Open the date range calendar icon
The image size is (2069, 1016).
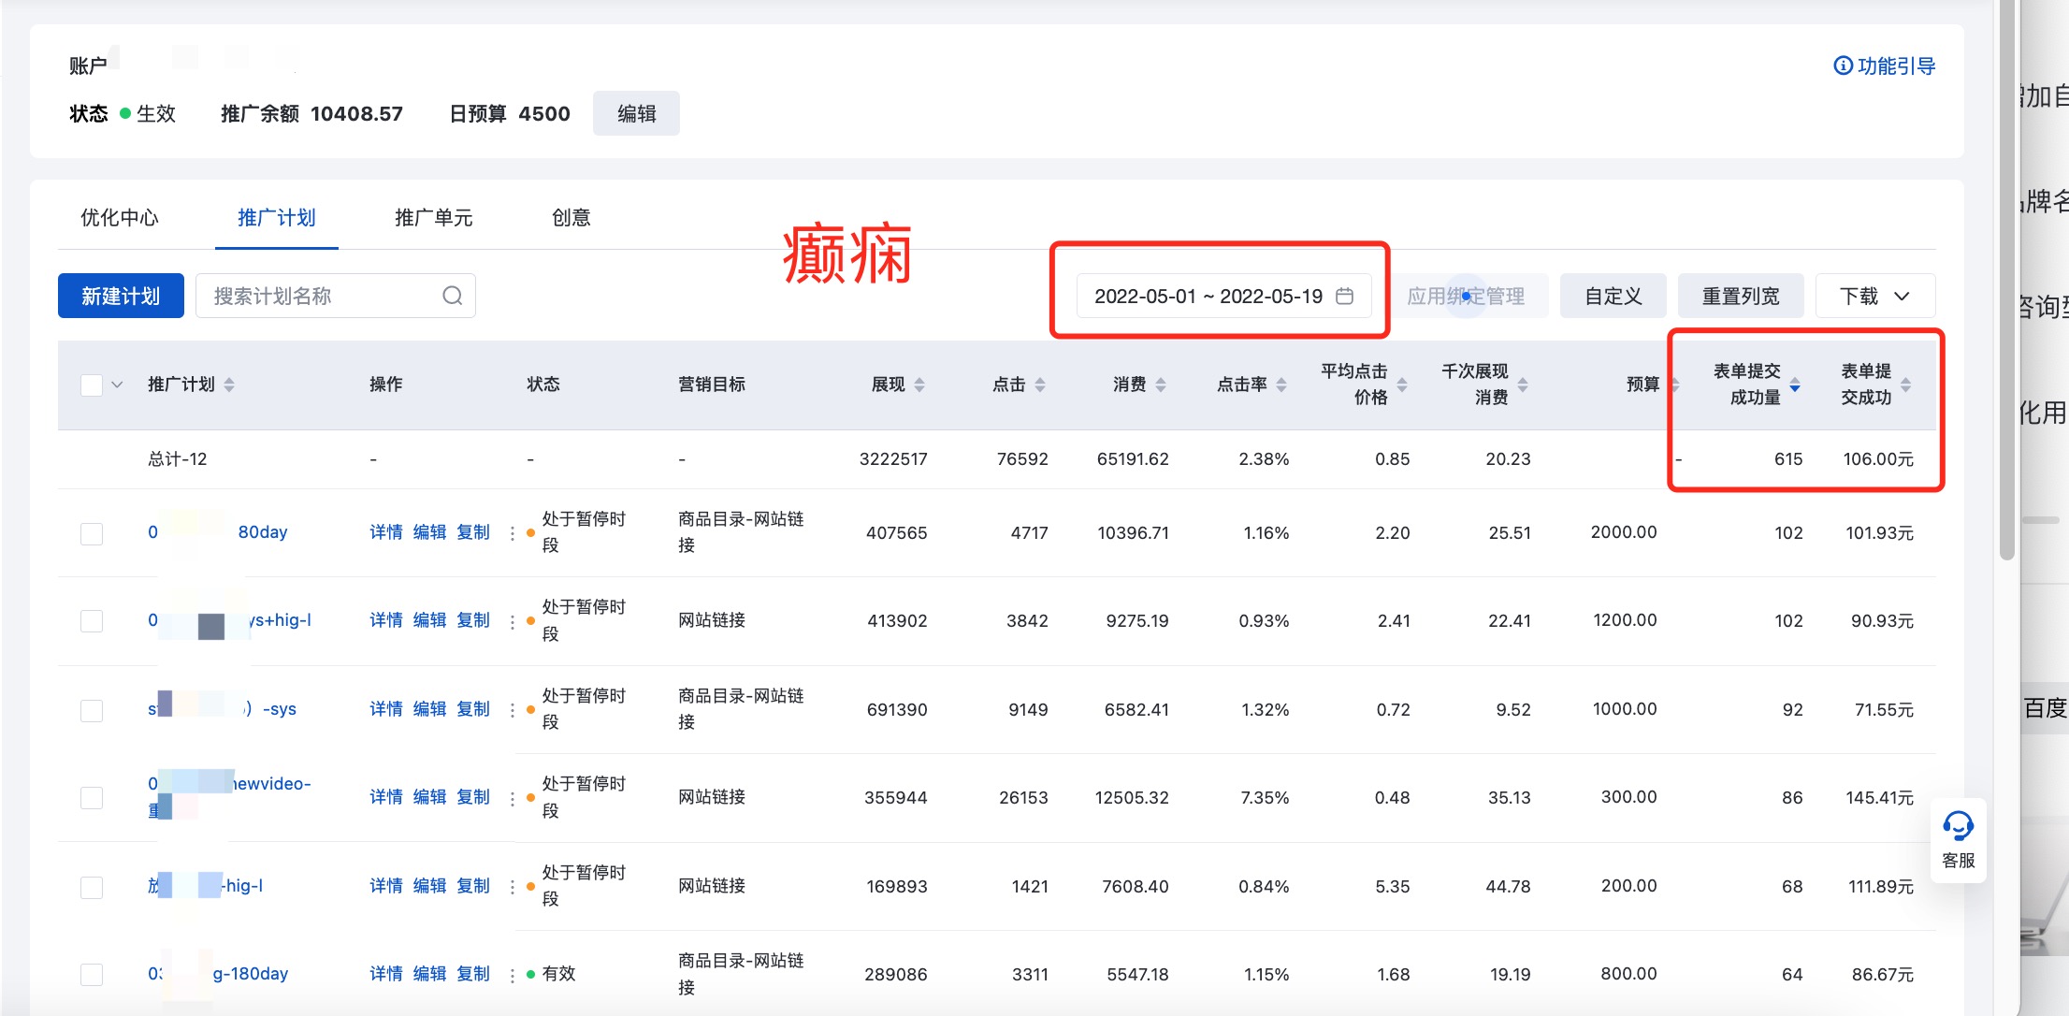[x=1344, y=296]
